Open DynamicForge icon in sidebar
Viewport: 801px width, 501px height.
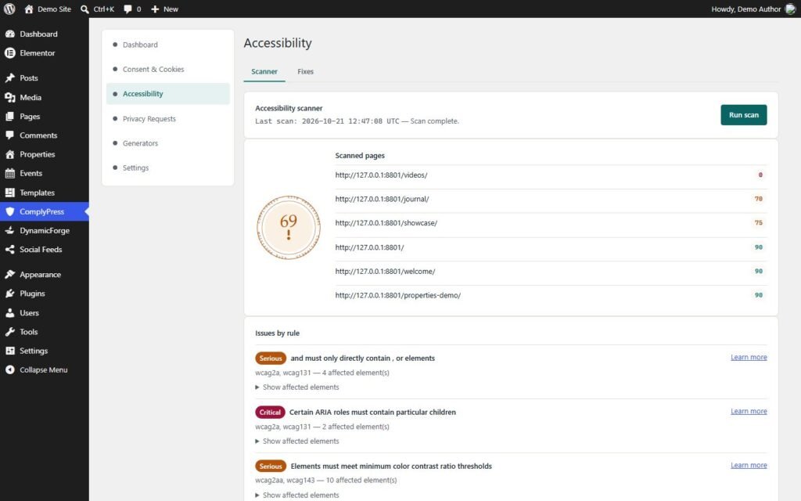click(9, 230)
